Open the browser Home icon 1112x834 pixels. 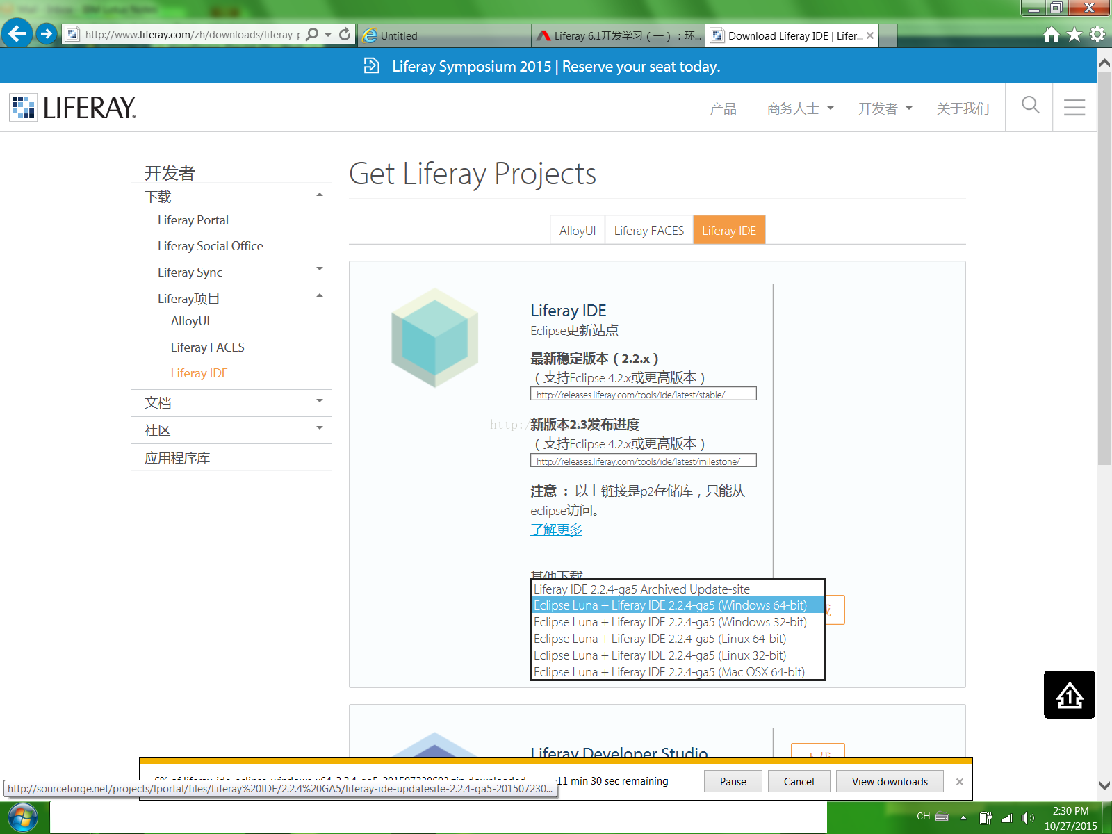click(1052, 34)
